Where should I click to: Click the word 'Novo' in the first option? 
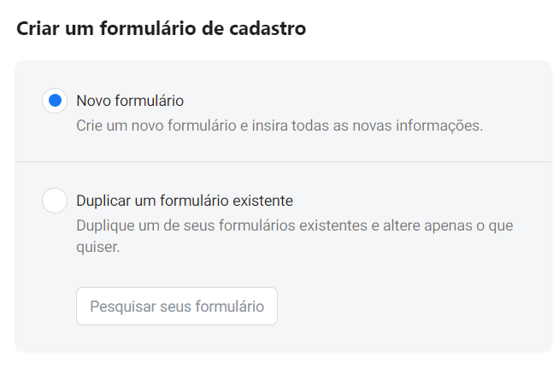92,101
